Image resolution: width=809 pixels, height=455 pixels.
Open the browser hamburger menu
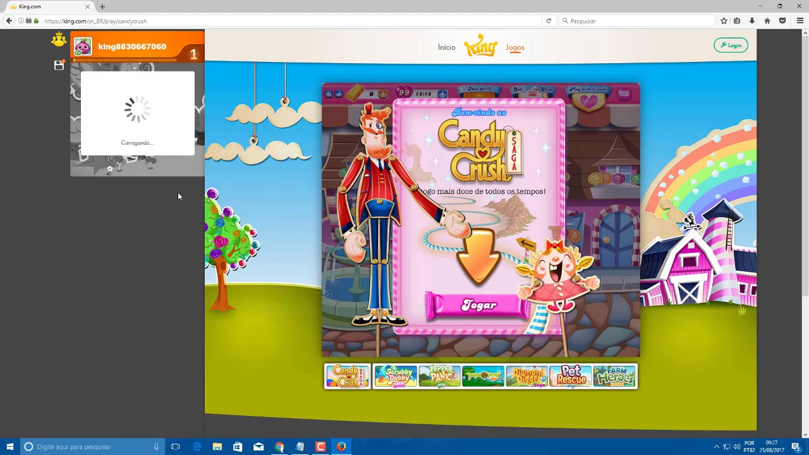click(800, 21)
